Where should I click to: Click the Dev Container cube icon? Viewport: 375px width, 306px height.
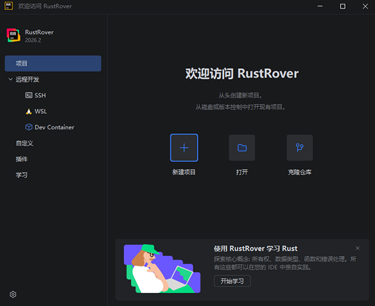[x=29, y=127]
